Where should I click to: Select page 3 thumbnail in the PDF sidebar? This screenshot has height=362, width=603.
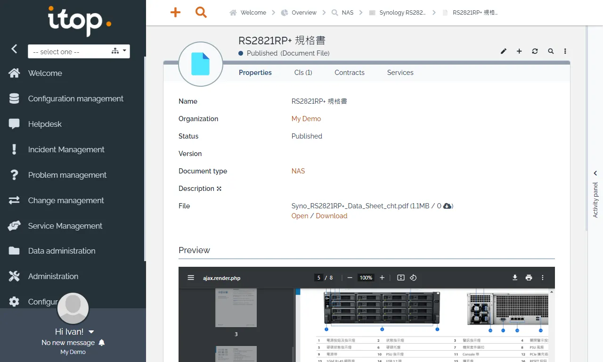click(236, 308)
